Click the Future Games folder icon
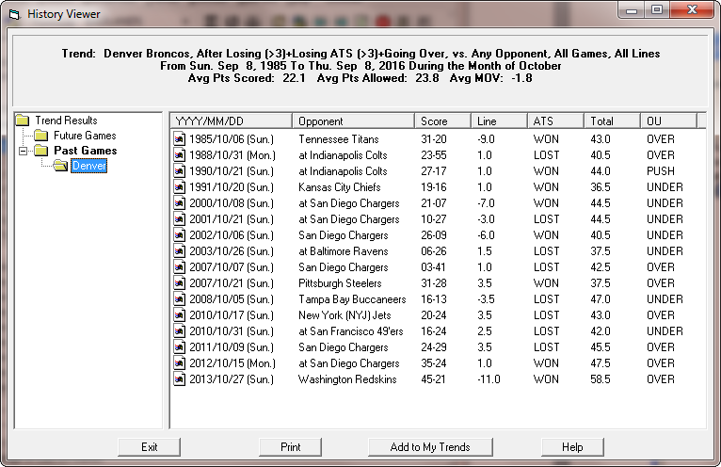Screen dimensions: 721x467 (40, 136)
